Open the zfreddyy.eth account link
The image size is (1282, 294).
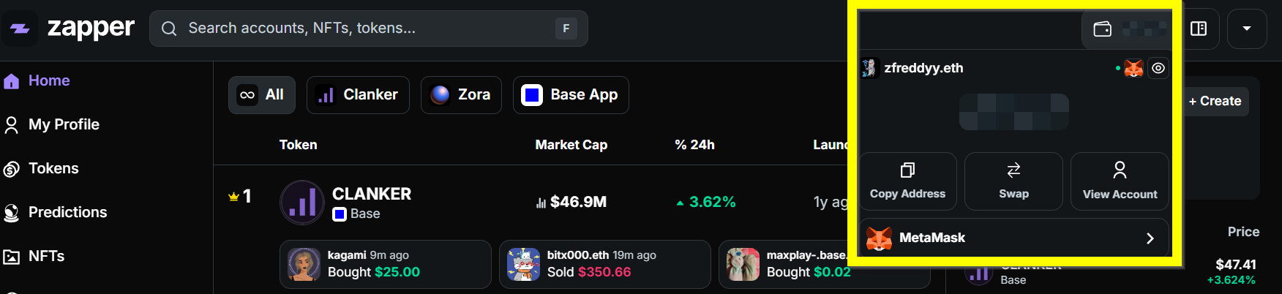(x=923, y=68)
